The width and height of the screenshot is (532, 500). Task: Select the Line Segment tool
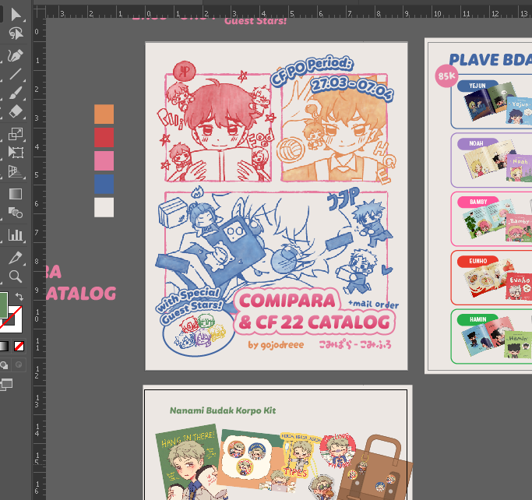coord(16,74)
